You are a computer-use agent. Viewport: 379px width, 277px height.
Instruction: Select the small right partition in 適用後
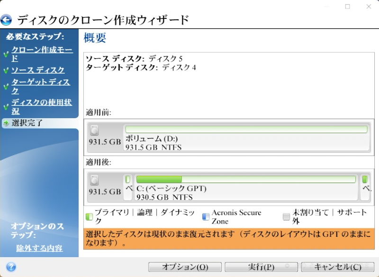coord(365,187)
